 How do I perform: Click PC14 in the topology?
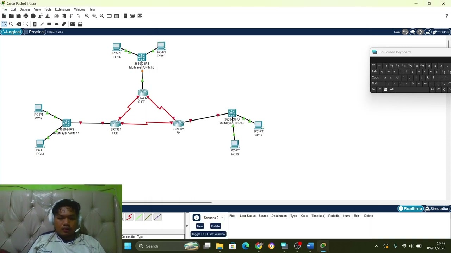117,47
